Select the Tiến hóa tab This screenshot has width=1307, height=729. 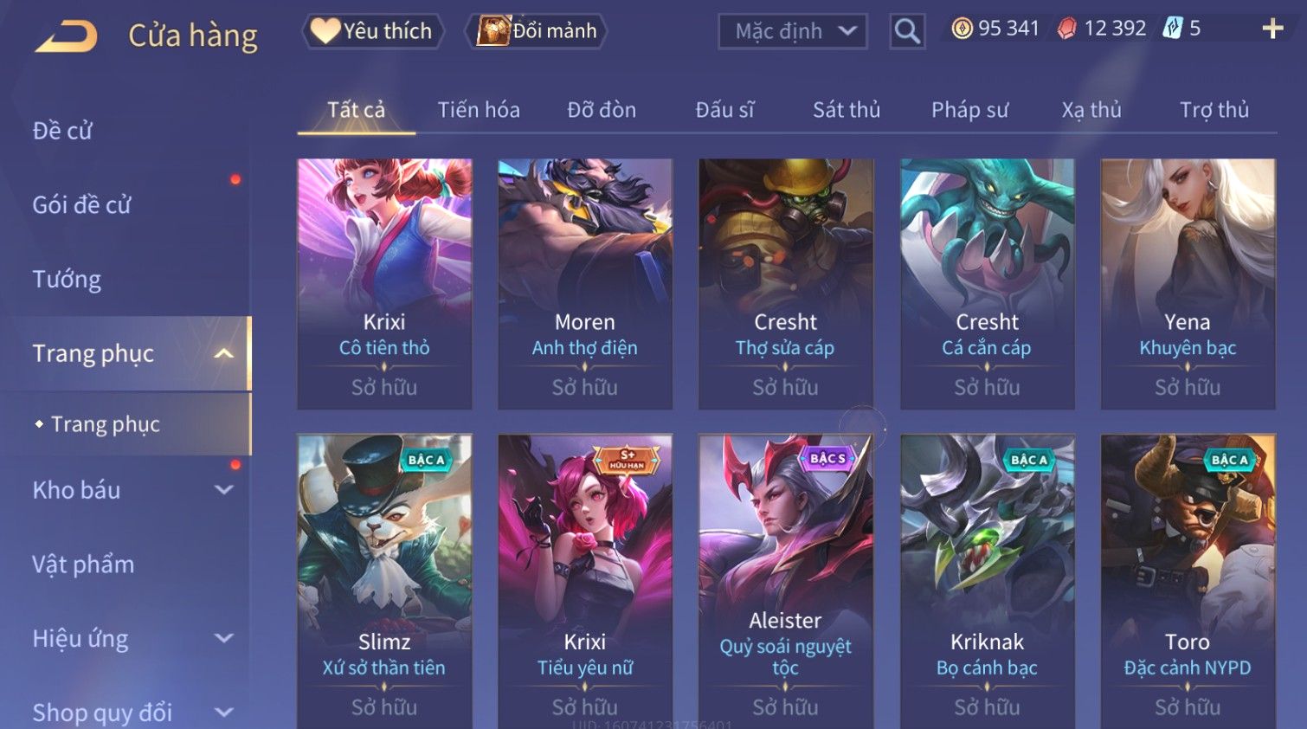pyautogui.click(x=479, y=110)
